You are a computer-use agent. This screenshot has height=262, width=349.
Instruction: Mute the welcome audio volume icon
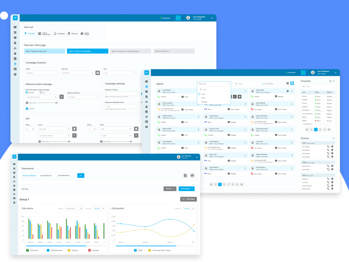[56, 103]
